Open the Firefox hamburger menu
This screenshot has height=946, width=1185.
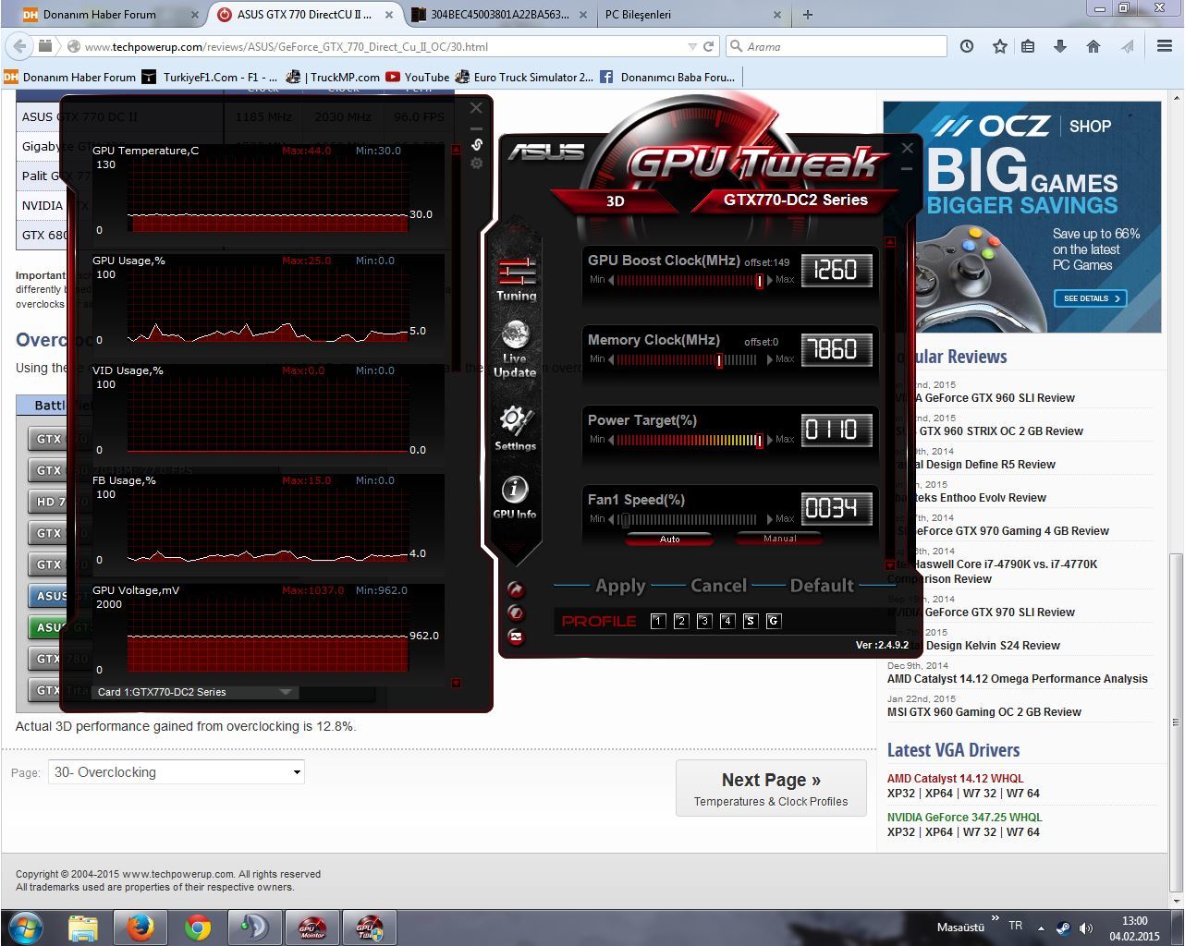coord(1165,46)
